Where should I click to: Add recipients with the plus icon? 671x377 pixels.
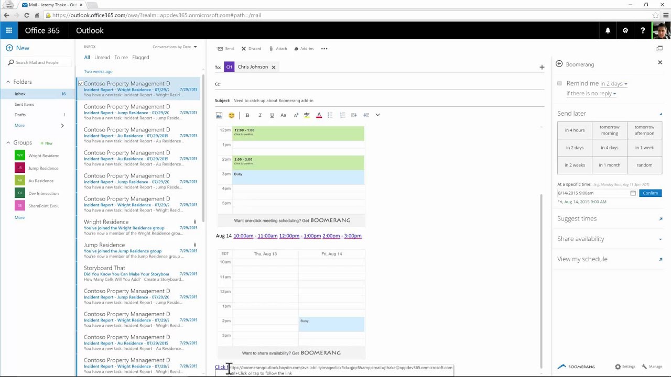pyautogui.click(x=542, y=67)
